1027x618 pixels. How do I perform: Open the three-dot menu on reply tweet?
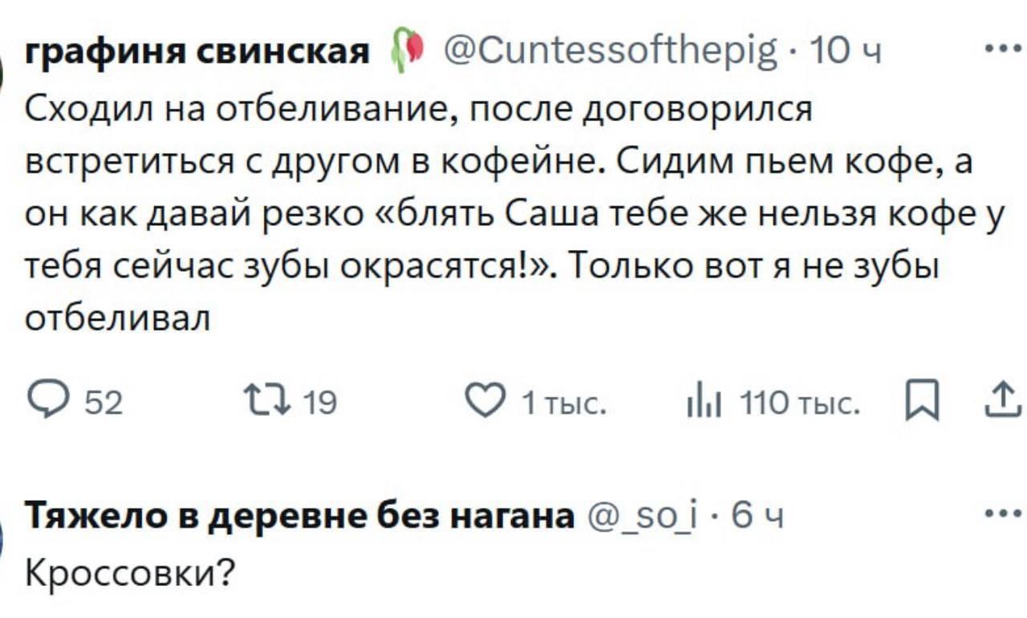click(1002, 513)
